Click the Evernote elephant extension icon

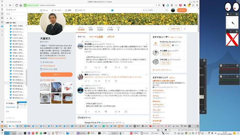click(184, 5)
